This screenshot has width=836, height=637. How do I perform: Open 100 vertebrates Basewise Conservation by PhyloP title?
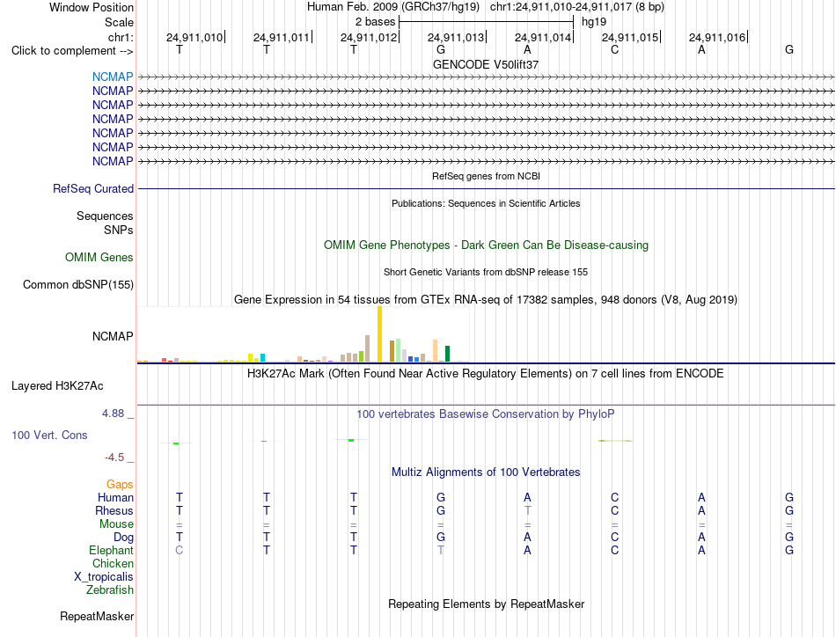point(486,414)
